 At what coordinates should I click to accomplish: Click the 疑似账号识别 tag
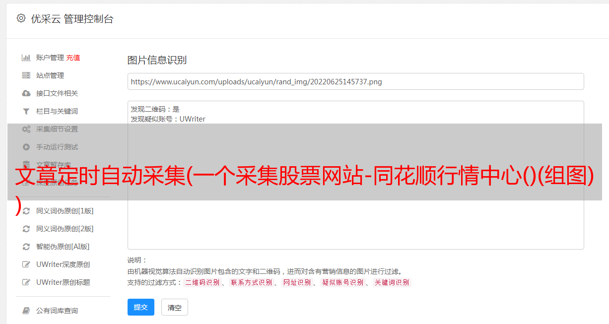(342, 282)
